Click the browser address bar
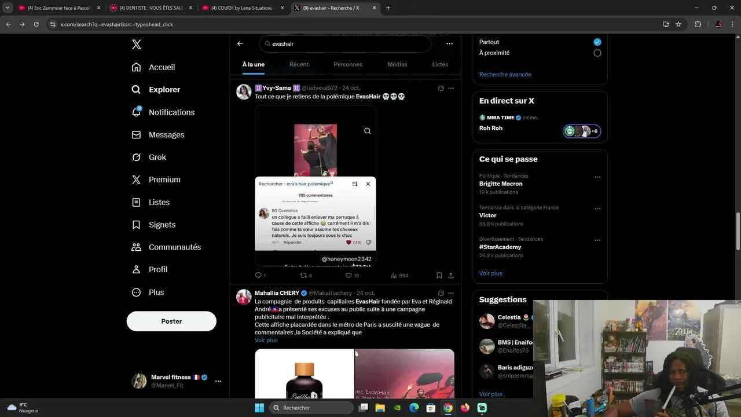Image resolution: width=741 pixels, height=417 pixels. [x=353, y=24]
